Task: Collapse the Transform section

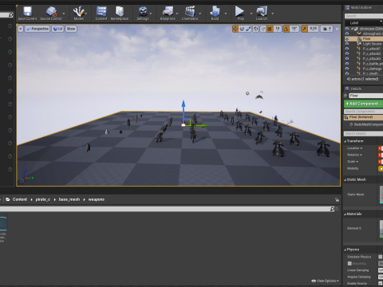Action: click(x=345, y=141)
